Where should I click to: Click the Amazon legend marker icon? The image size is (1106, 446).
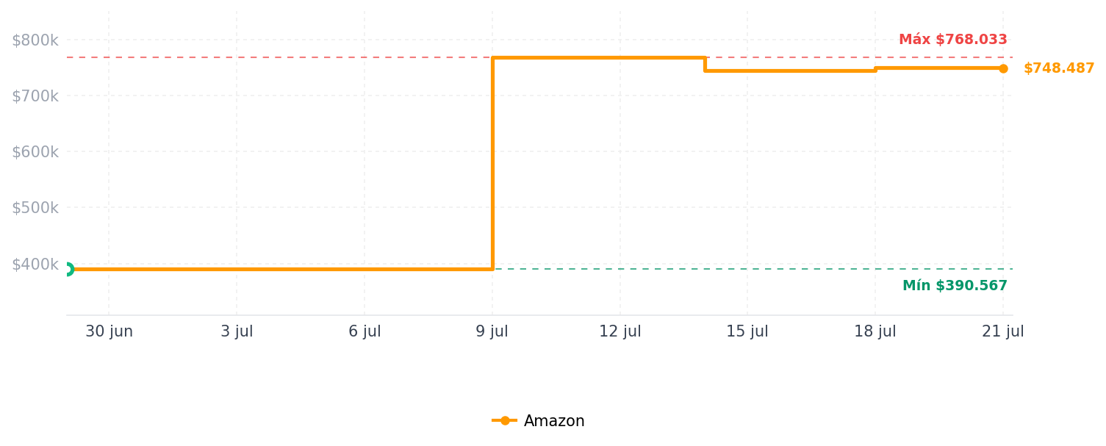coord(505,421)
